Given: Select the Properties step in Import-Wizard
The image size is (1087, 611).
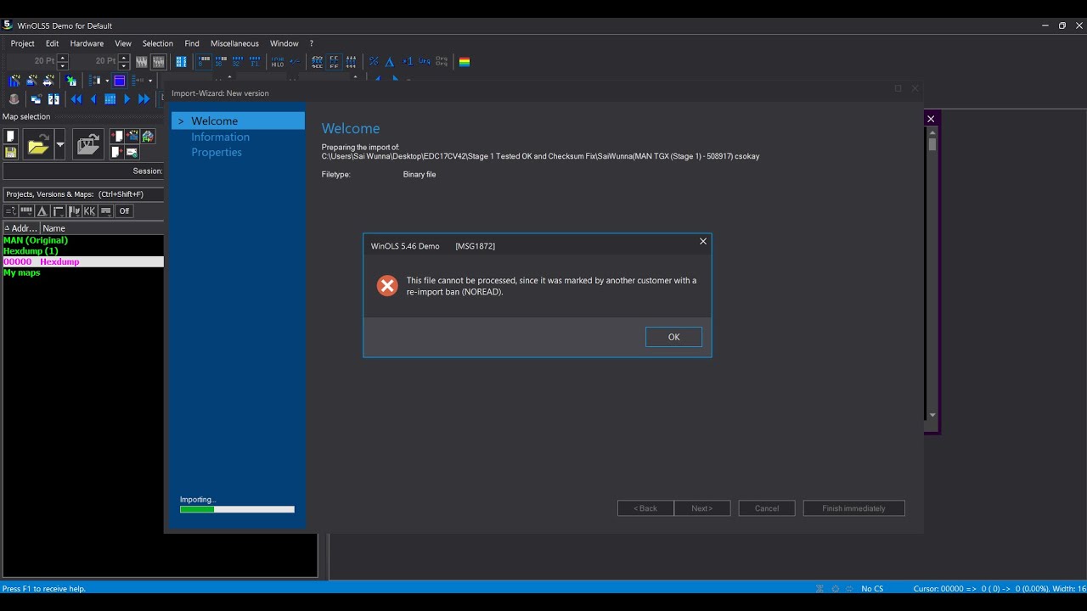Looking at the screenshot, I should (217, 152).
